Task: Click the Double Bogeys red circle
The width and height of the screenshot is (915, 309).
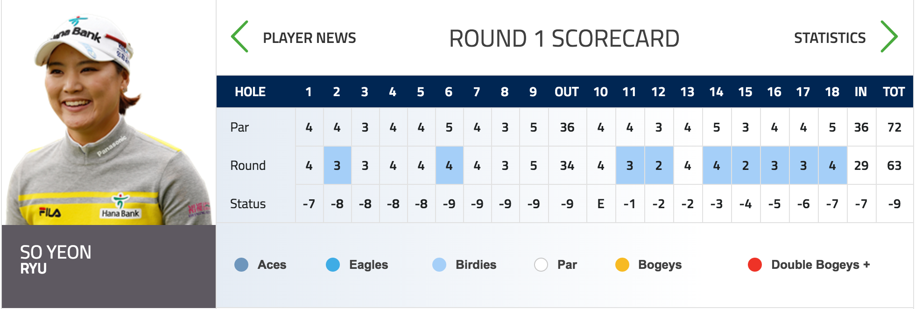Action: pyautogui.click(x=755, y=265)
